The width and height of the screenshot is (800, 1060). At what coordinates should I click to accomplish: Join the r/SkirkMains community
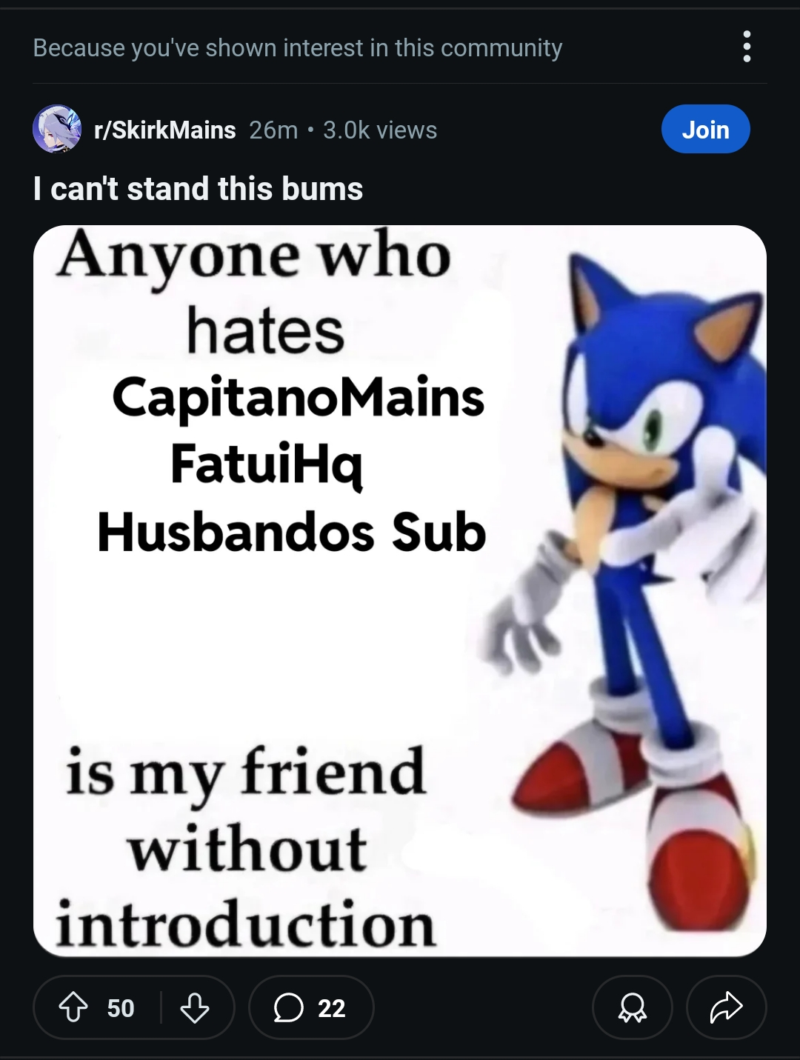pyautogui.click(x=705, y=130)
